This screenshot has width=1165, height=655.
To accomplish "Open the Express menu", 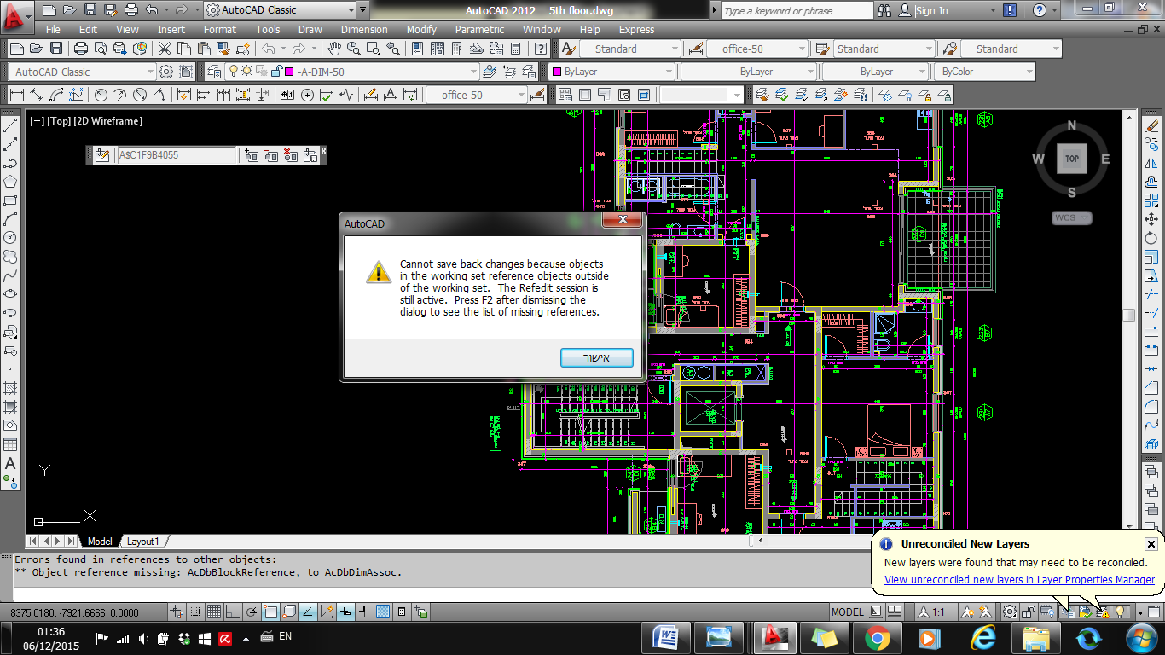I will click(637, 29).
